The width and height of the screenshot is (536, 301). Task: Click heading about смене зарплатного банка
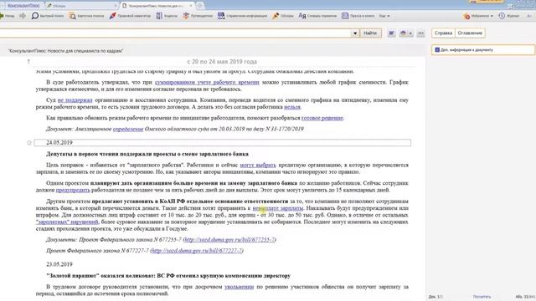coord(147,154)
